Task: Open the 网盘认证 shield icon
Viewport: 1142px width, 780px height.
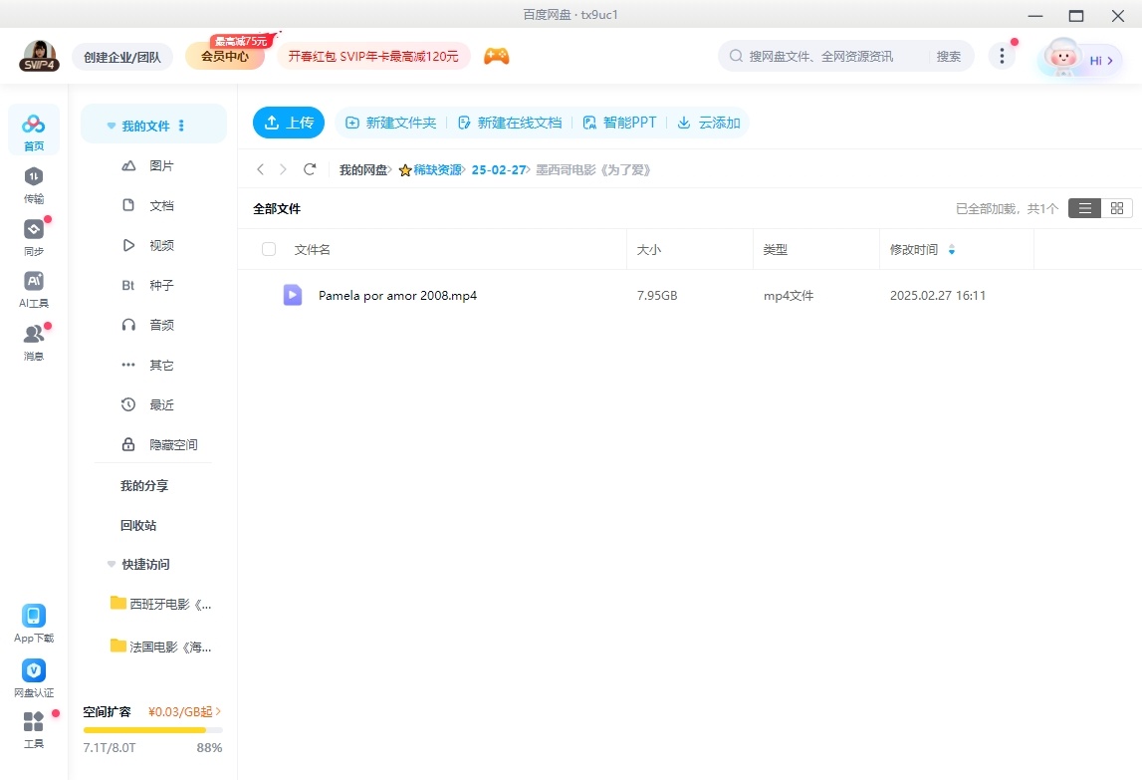Action: 33,670
